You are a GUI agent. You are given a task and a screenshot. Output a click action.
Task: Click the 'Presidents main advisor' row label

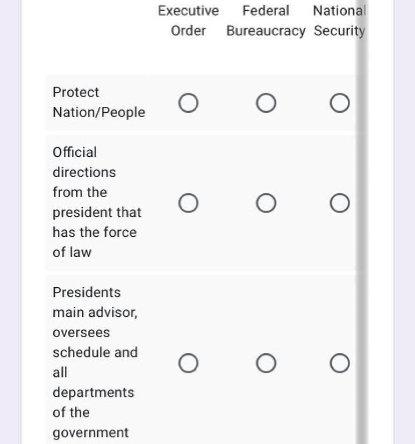(95, 362)
